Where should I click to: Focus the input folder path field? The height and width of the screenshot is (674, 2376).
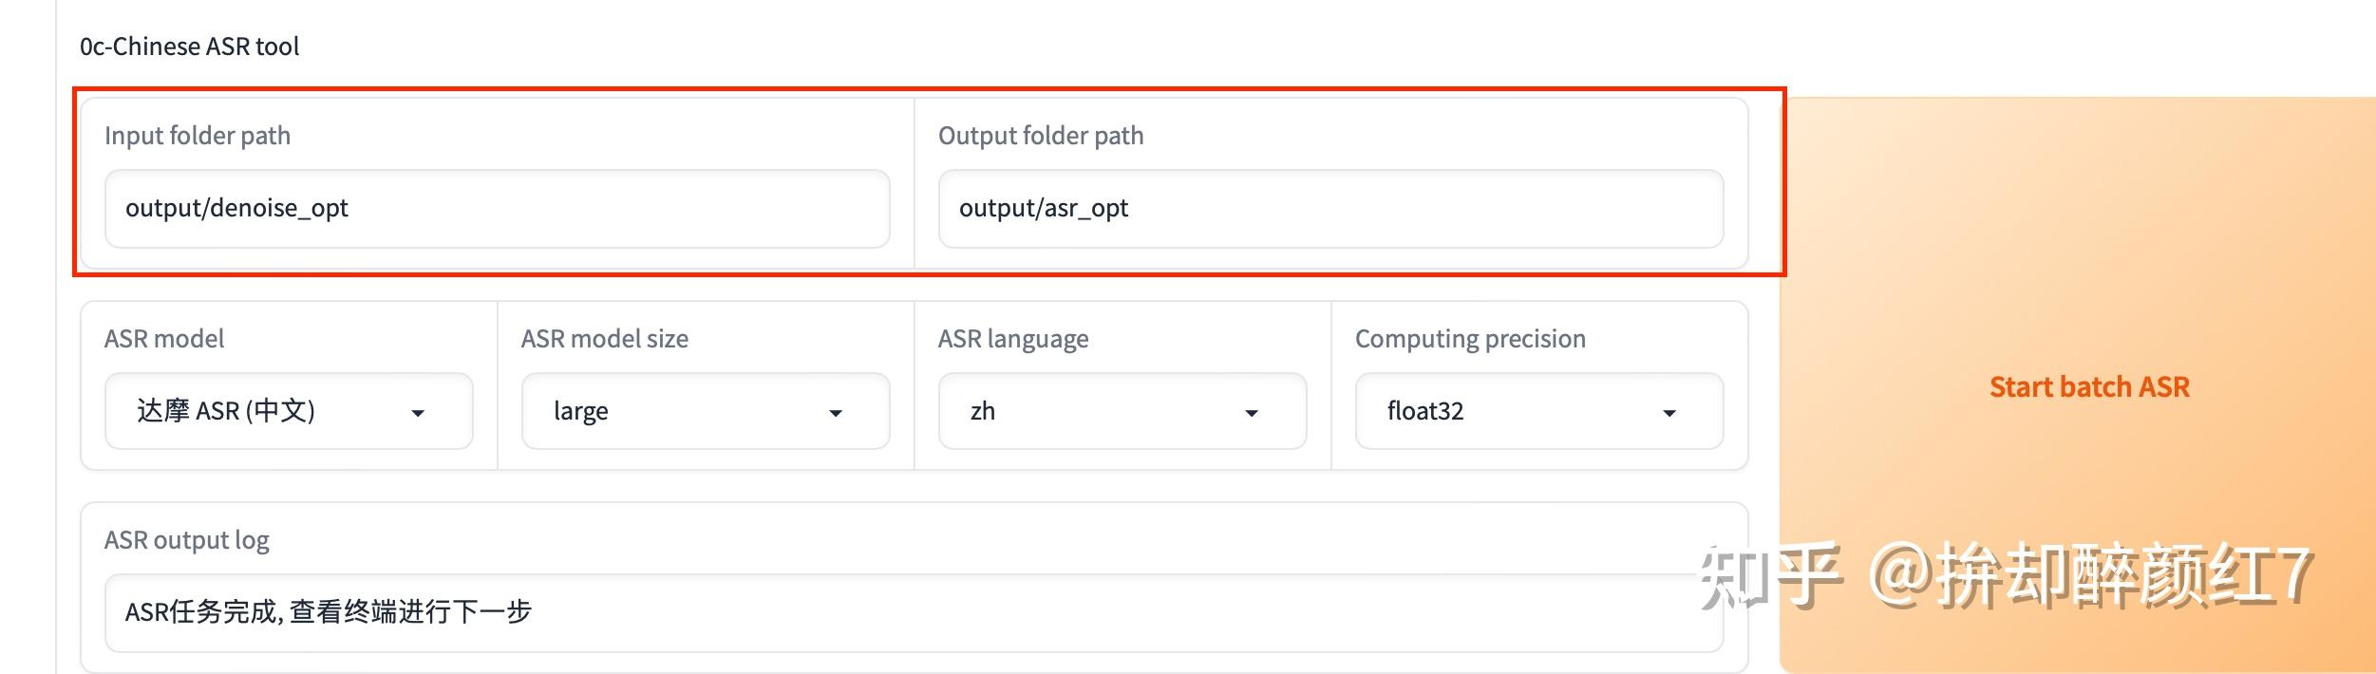tap(497, 209)
